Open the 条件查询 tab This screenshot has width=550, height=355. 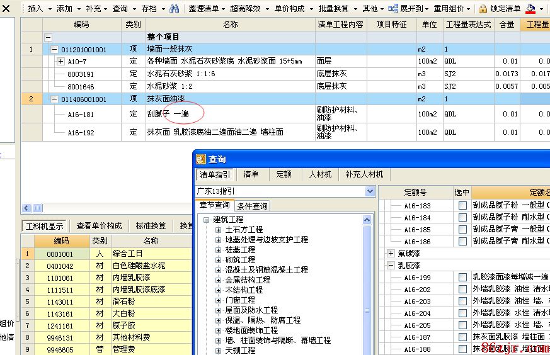252,206
